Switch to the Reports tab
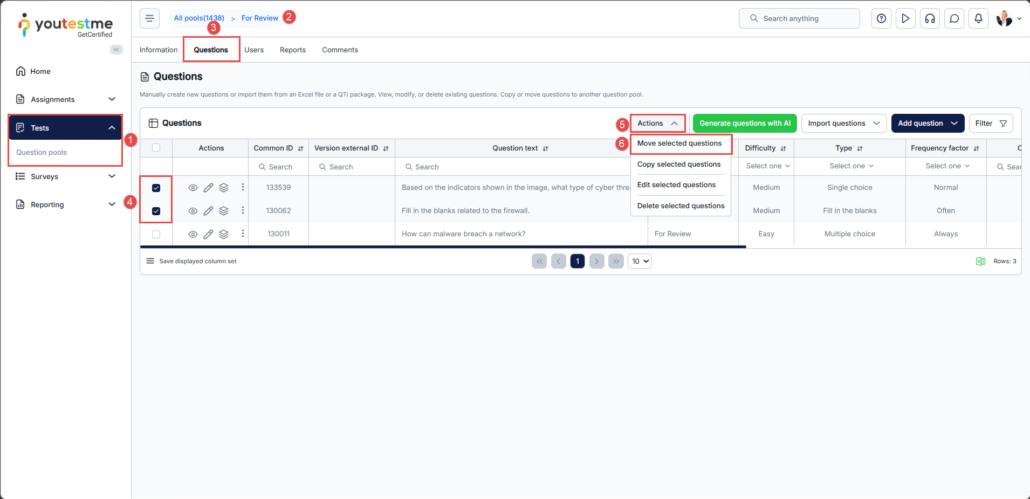This screenshot has height=499, width=1030. pyautogui.click(x=292, y=50)
